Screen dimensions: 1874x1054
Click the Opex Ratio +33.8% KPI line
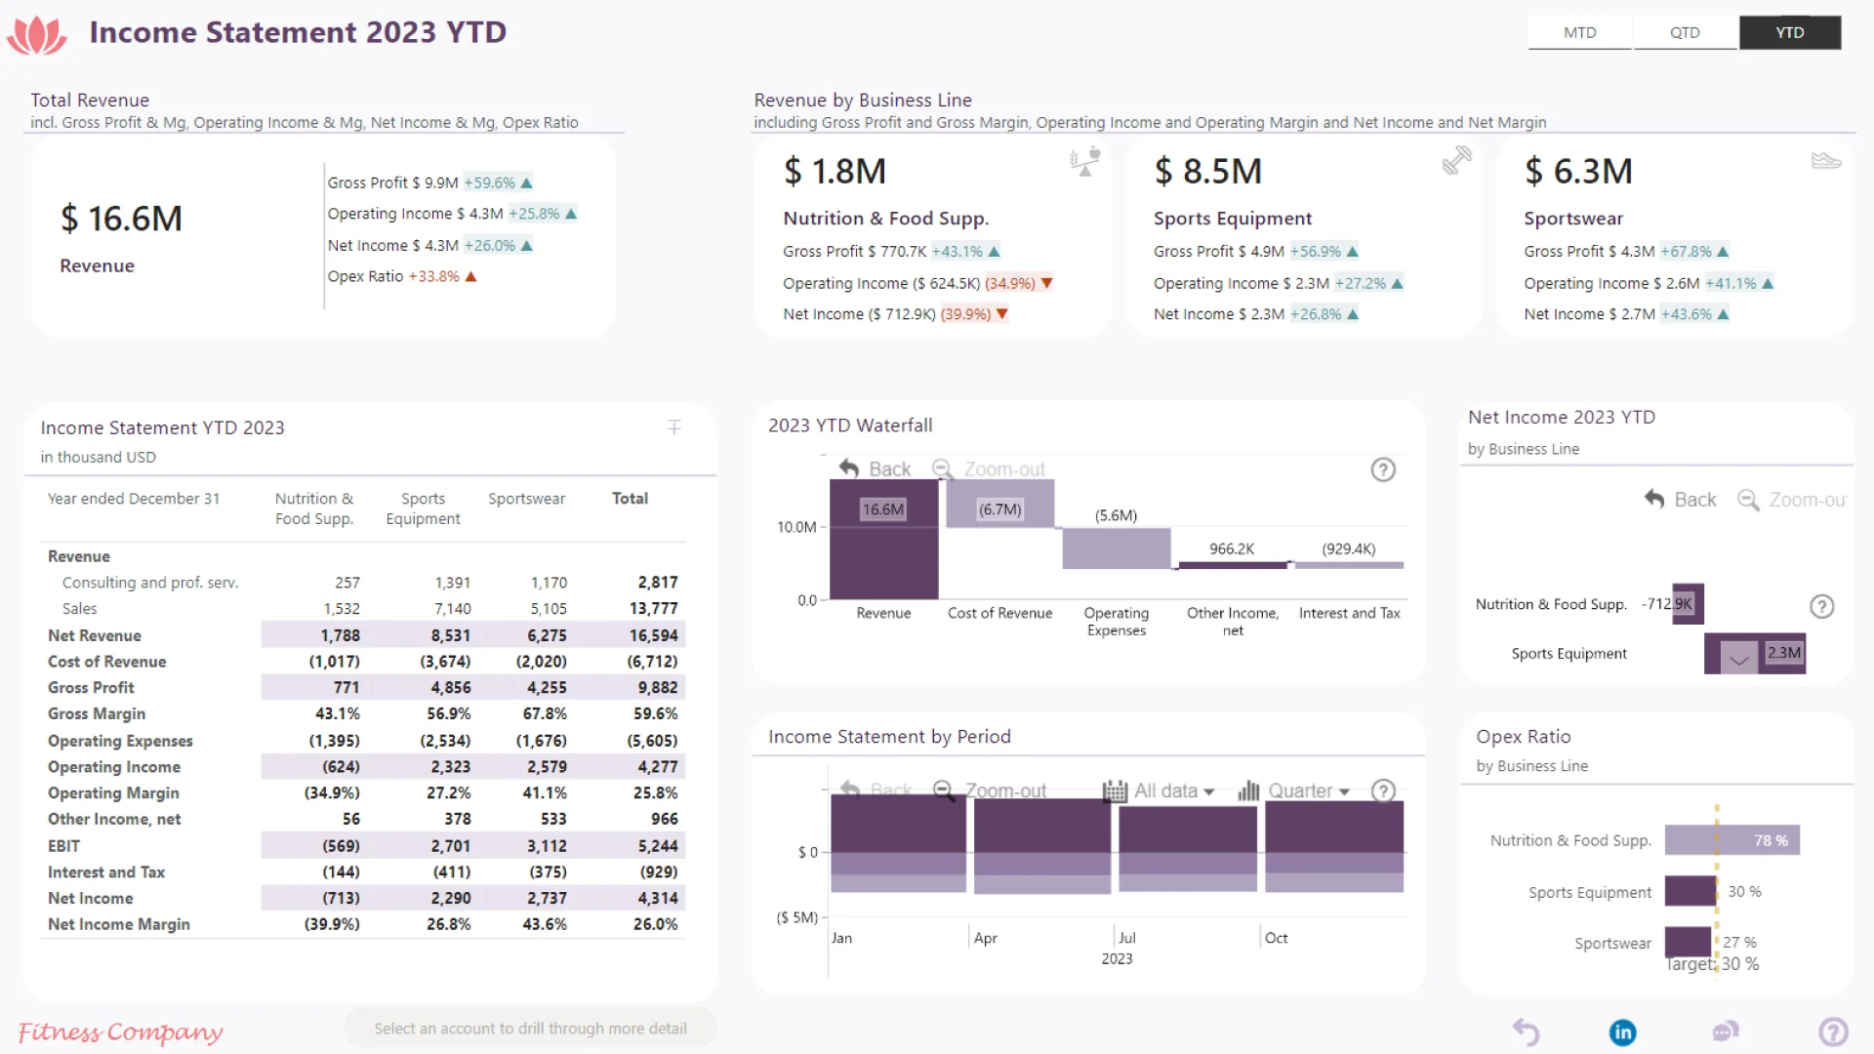(402, 276)
